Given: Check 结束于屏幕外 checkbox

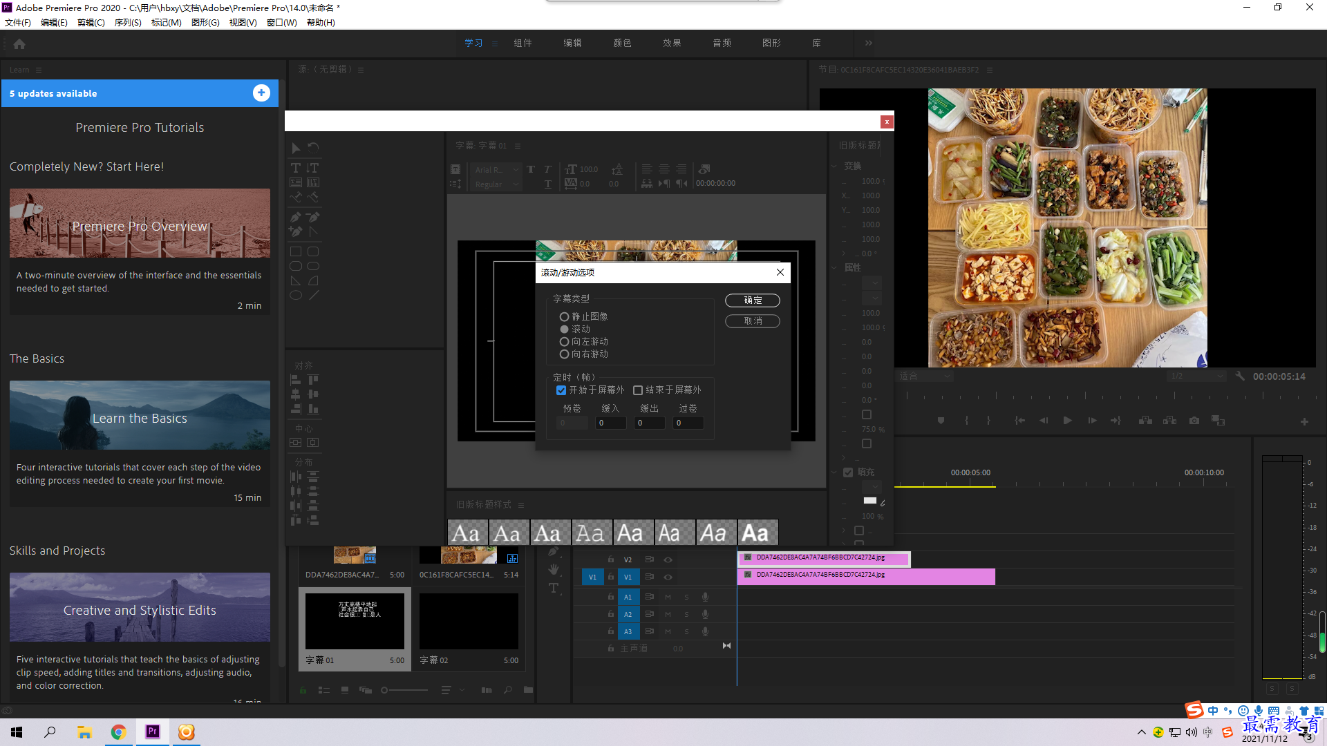Looking at the screenshot, I should coord(638,390).
